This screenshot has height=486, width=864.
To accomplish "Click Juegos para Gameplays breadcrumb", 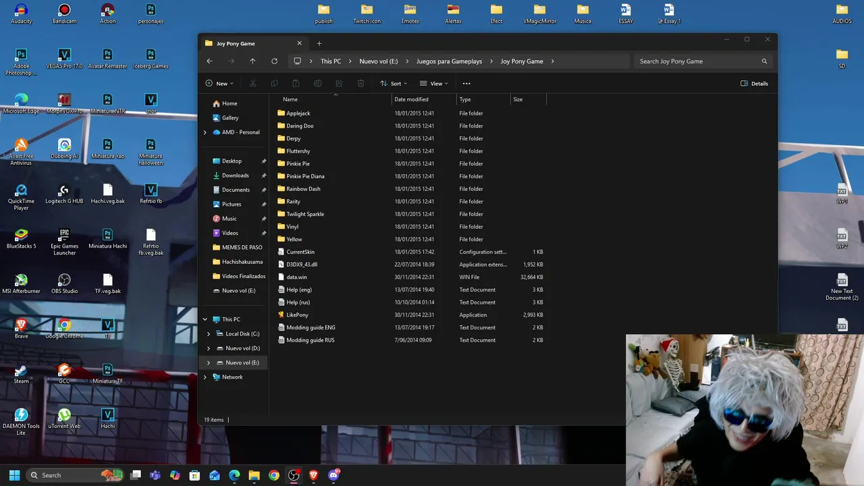I will pyautogui.click(x=449, y=61).
